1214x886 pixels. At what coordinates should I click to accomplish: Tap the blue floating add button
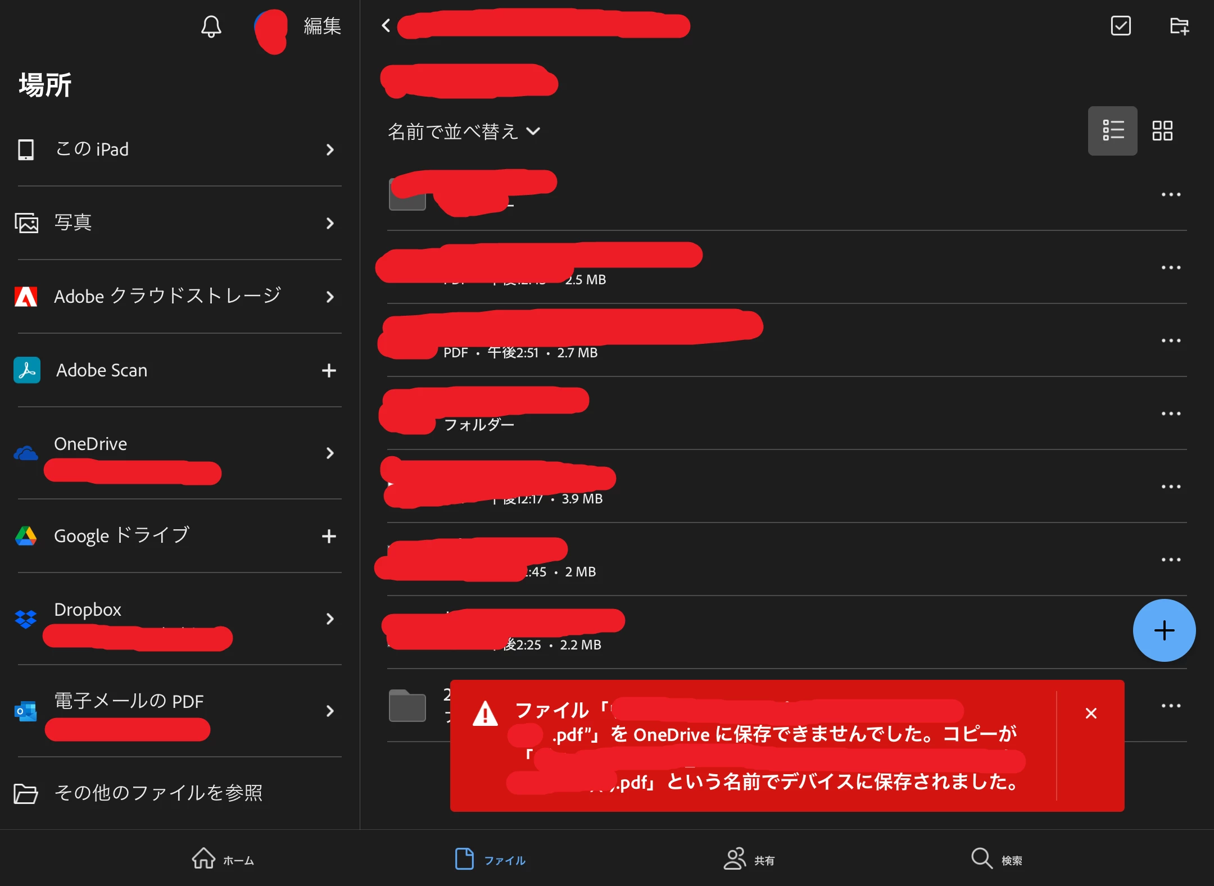coord(1165,630)
